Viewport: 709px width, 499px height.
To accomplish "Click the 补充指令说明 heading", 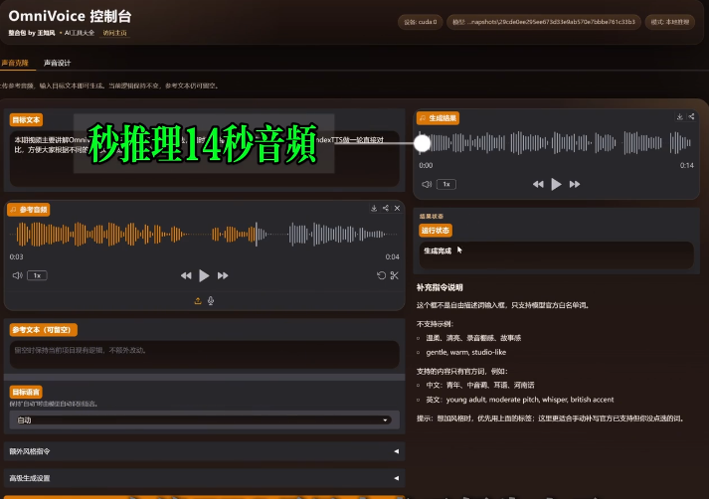I will click(440, 287).
